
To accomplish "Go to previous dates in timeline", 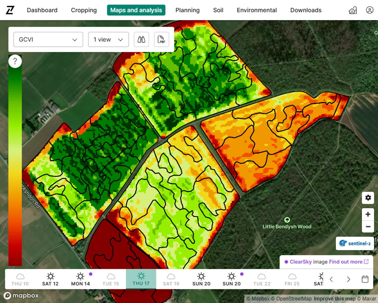I will tap(331, 279).
